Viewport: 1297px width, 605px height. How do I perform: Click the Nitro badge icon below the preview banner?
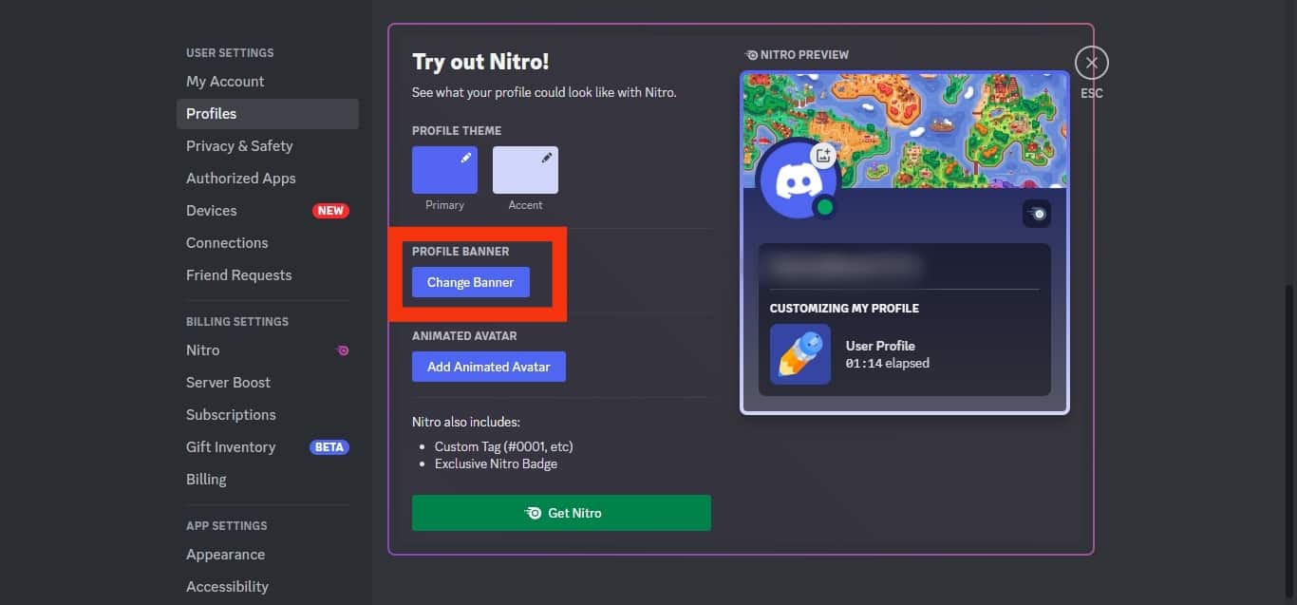pos(1037,213)
